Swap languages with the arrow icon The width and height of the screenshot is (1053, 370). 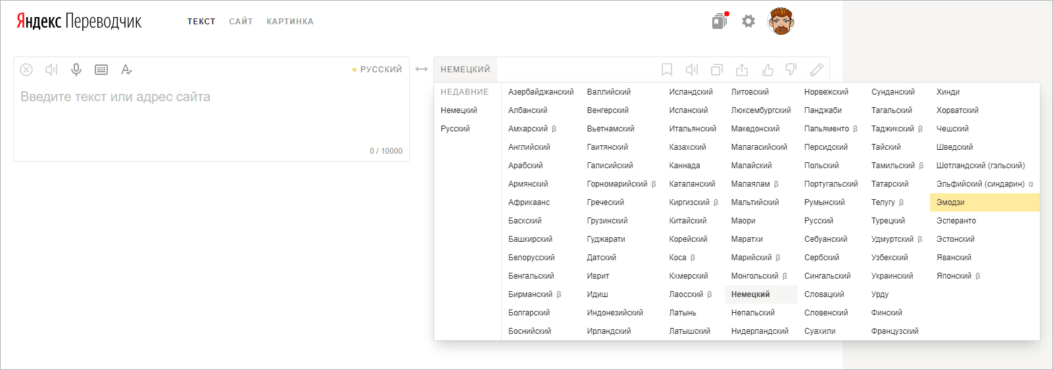[422, 69]
